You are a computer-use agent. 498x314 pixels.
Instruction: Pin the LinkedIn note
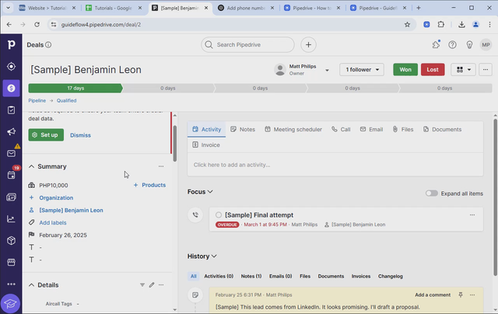click(x=461, y=295)
